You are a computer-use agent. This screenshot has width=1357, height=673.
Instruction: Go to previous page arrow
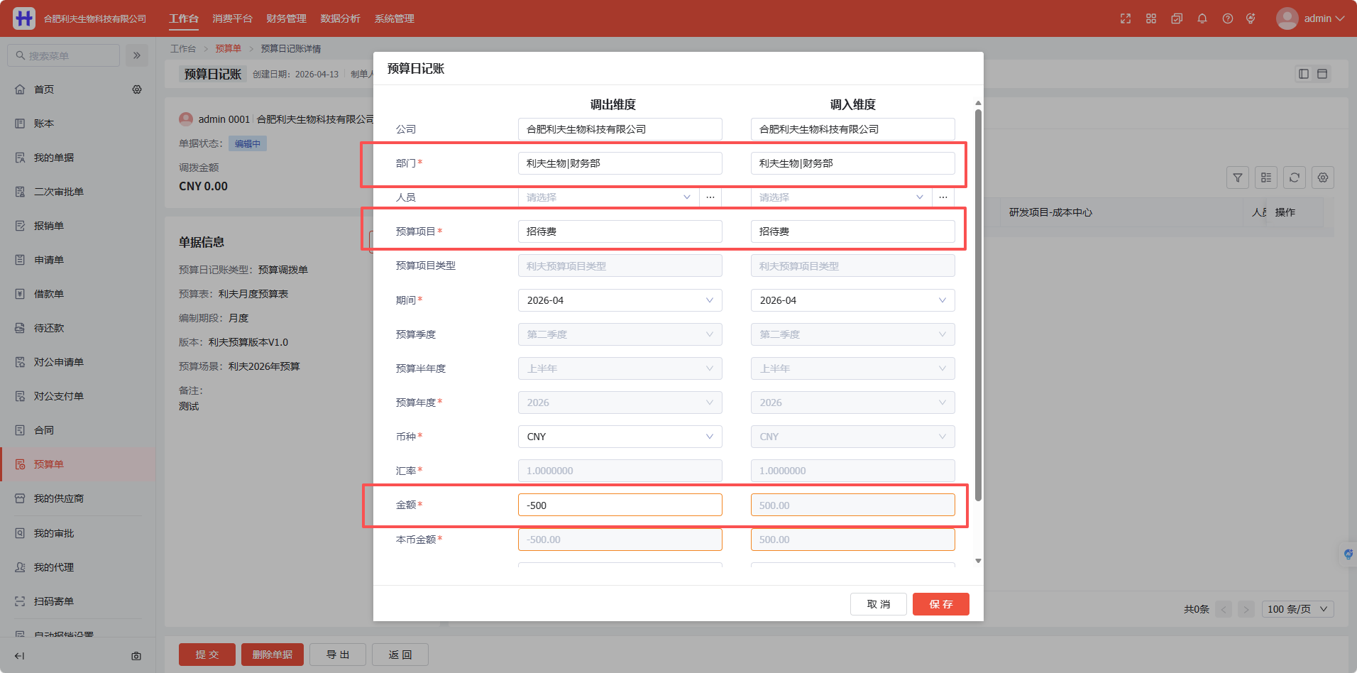1224,609
